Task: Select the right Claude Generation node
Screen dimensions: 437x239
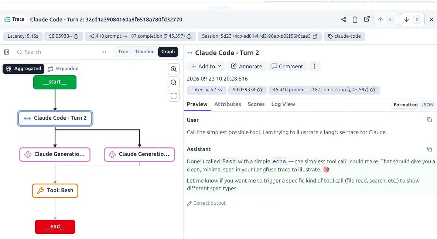Action: tap(139, 154)
